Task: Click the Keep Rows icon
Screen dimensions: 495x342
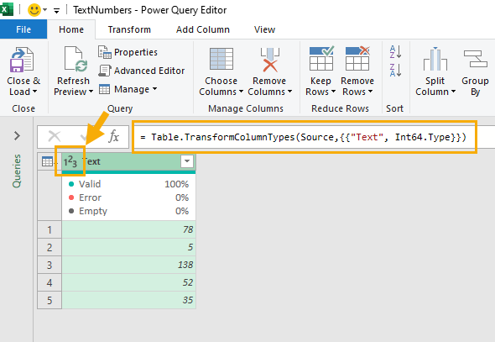Action: click(321, 59)
